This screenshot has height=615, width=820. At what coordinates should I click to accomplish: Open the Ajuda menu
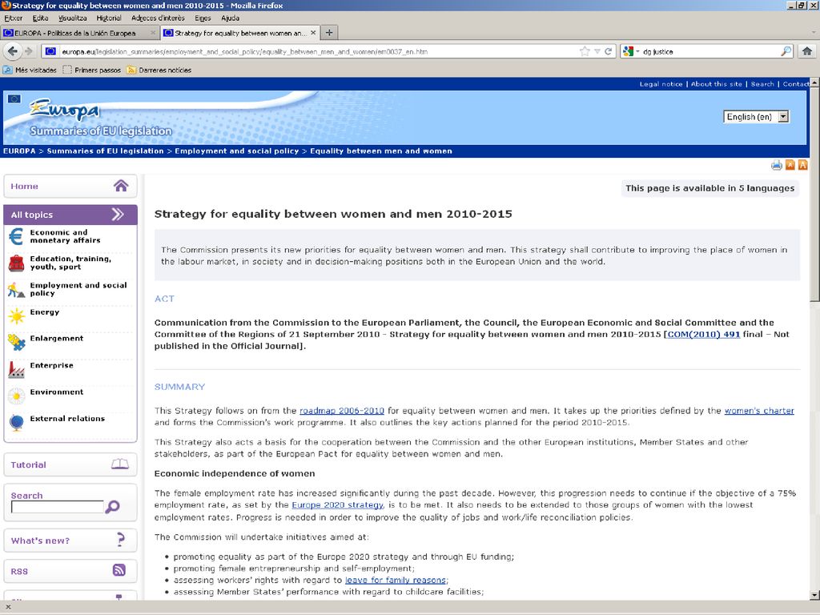(x=230, y=18)
